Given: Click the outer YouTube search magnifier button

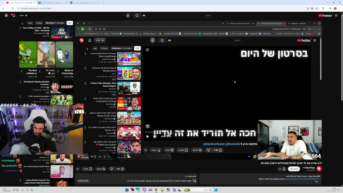Looking at the screenshot, I should click(x=137, y=16).
